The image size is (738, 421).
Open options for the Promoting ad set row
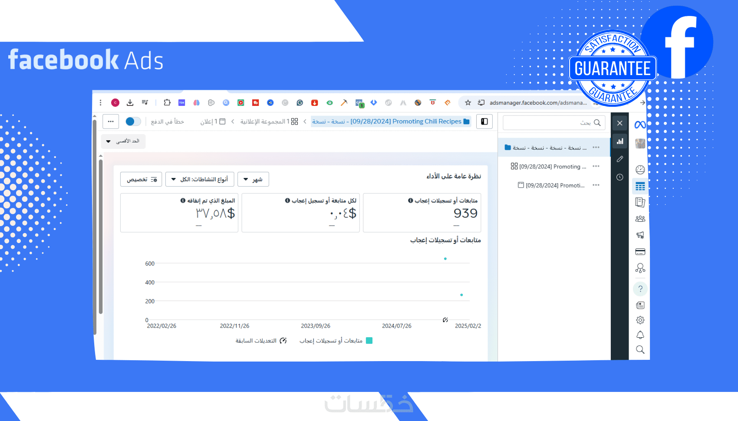(x=596, y=166)
